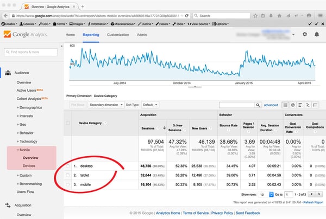Screen dimensions: 326x219
Task: Click the Acquisition section arrows icon
Action: [8, 205]
